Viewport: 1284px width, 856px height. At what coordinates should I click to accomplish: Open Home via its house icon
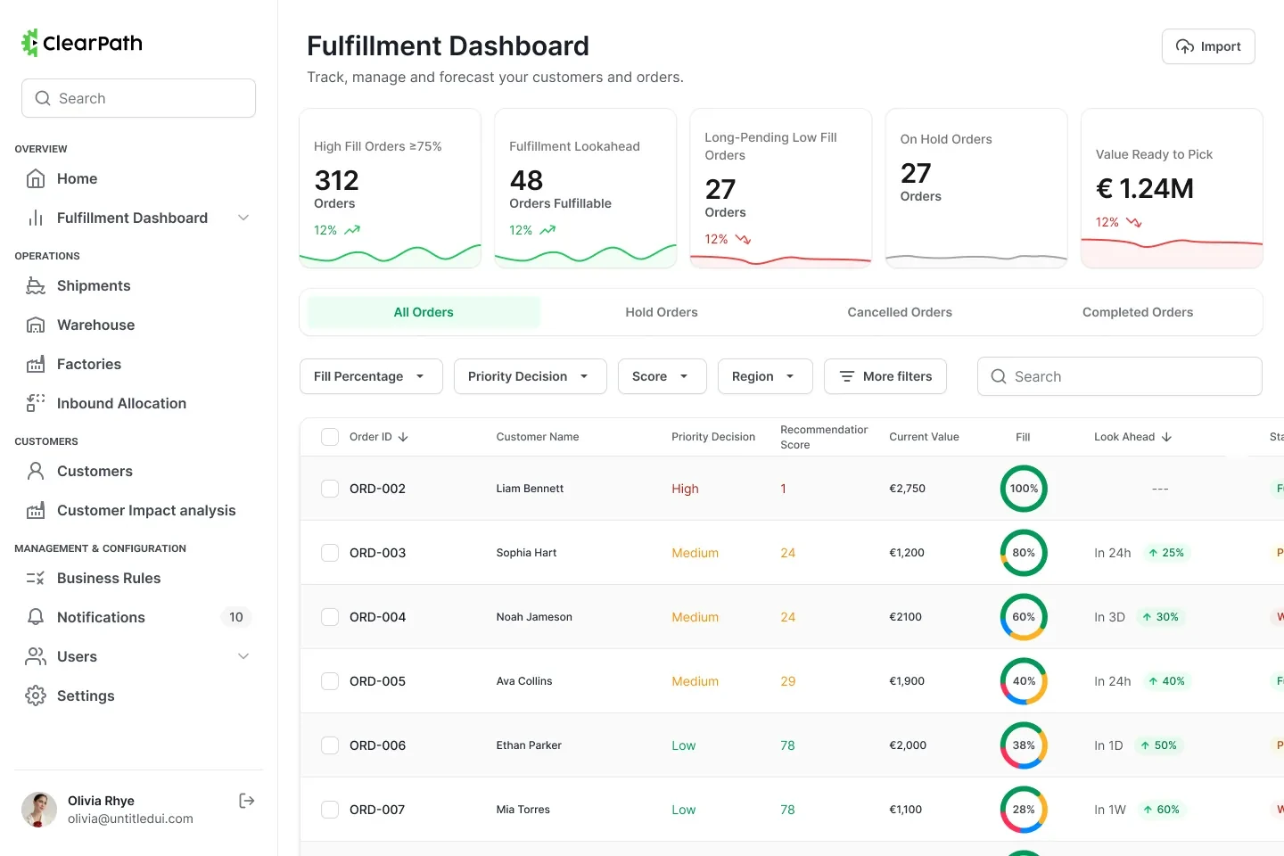pos(36,178)
